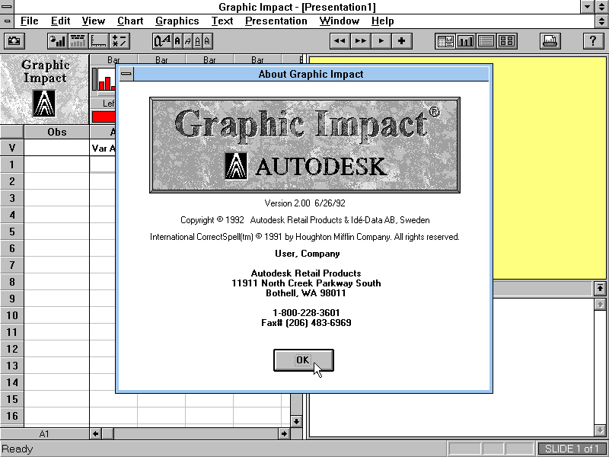Go to previous slide rewind button
Image resolution: width=609 pixels, height=457 pixels.
(x=340, y=41)
